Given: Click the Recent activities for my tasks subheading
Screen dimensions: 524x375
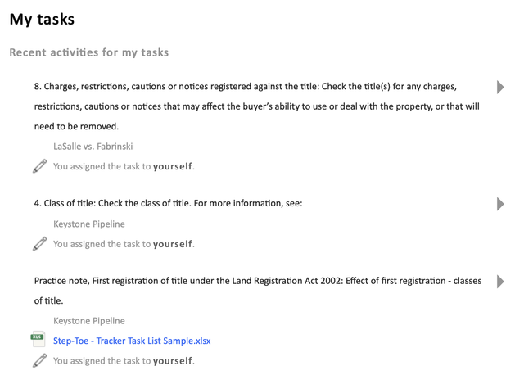Looking at the screenshot, I should point(88,52).
